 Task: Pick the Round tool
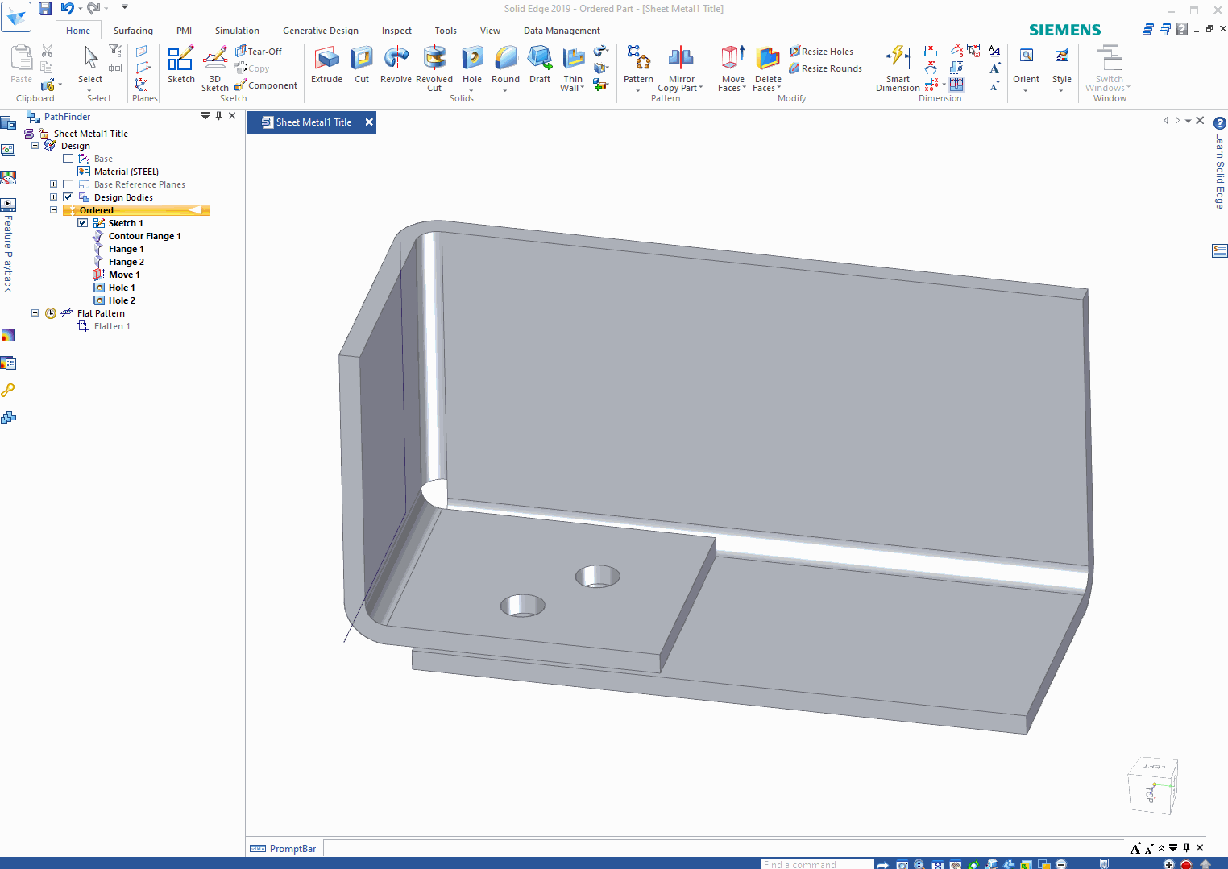(505, 64)
